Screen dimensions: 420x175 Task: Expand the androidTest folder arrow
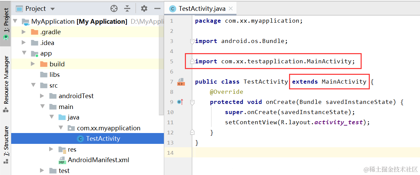[42, 96]
